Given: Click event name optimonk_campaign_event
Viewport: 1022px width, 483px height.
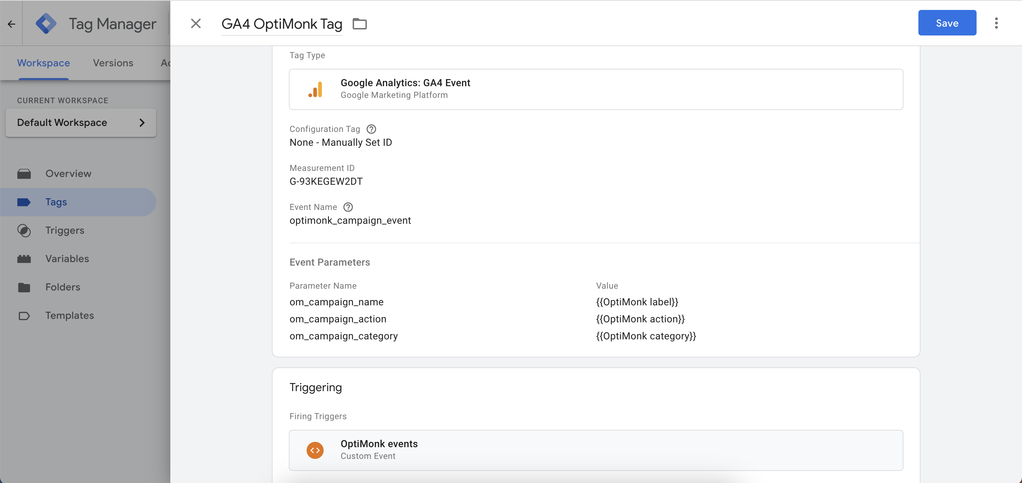Looking at the screenshot, I should (350, 221).
